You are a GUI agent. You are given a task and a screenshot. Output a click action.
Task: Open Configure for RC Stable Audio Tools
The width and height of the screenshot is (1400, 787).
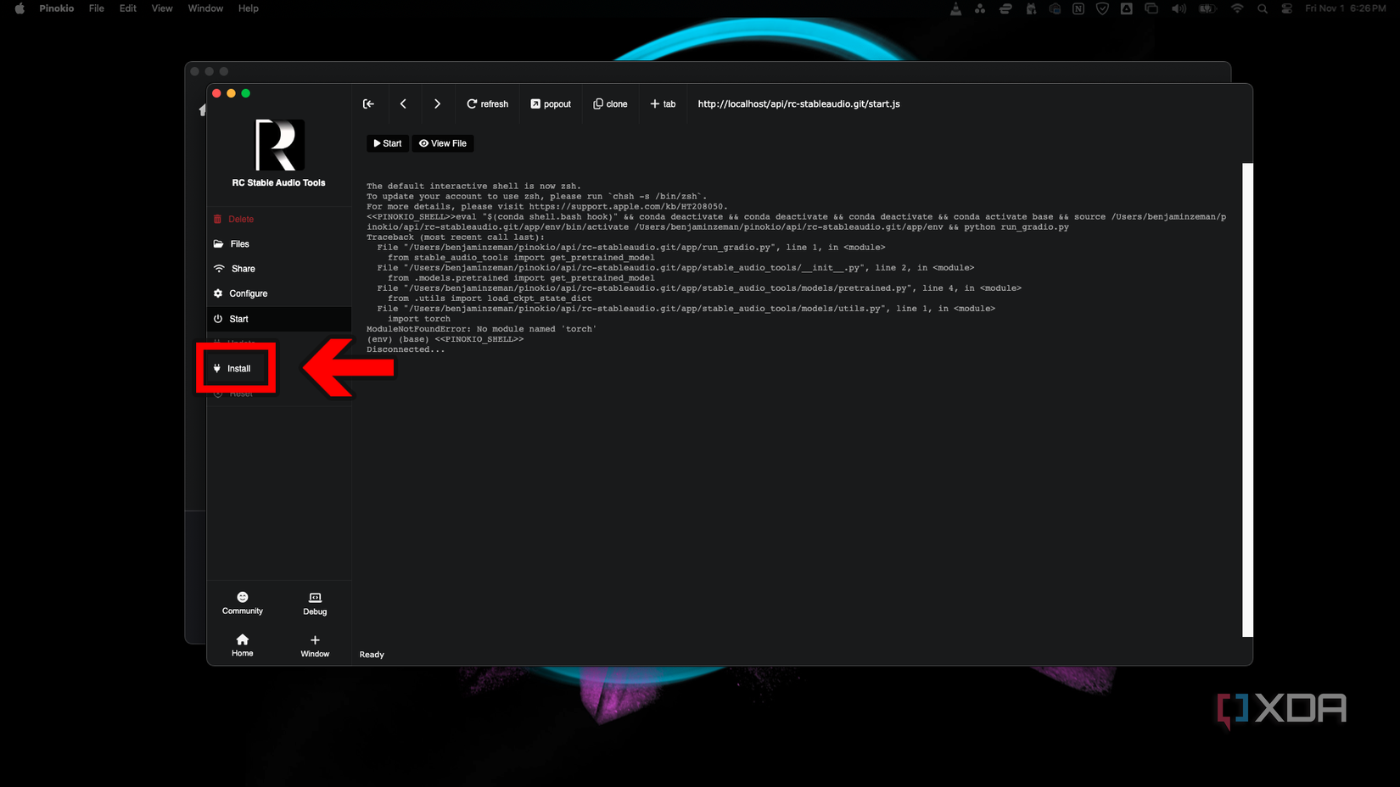[x=248, y=293]
